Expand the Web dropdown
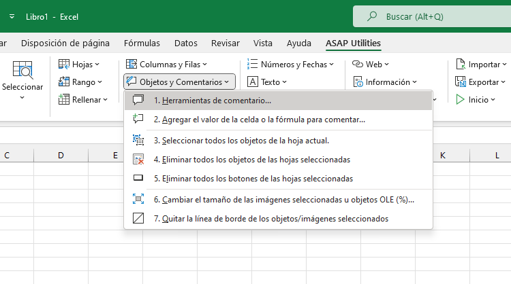The height and width of the screenshot is (284, 511). pyautogui.click(x=386, y=65)
